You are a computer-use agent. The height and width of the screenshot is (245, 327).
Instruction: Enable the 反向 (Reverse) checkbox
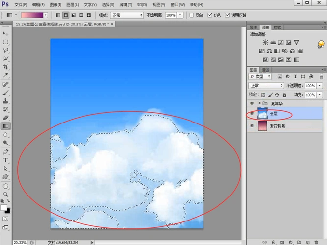coord(192,15)
